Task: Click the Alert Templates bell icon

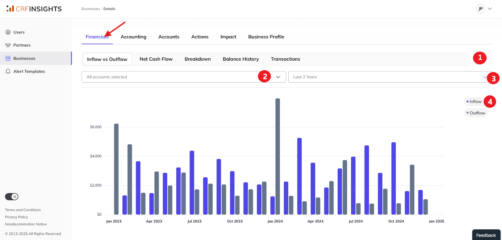Action: [8, 72]
